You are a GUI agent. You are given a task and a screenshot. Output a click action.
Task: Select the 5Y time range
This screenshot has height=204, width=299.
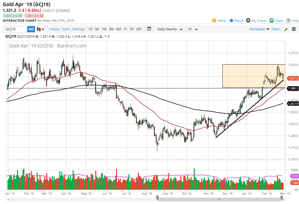pos(132,29)
